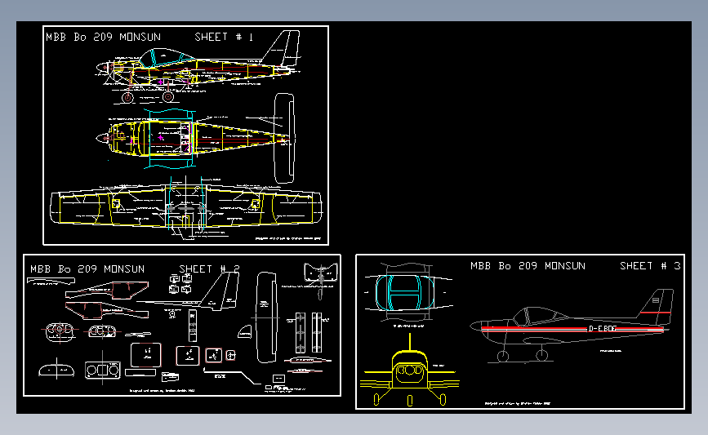Select the upper red fuselage side part on Sheet 2

tap(107, 291)
